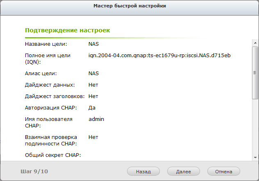Click the Нет value for Дайджест данных
The height and width of the screenshot is (181, 259).
(x=93, y=85)
